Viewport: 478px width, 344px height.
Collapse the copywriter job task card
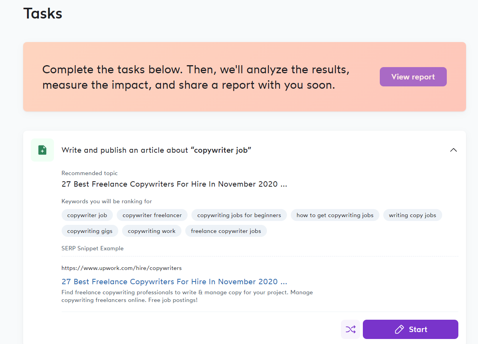click(x=453, y=150)
